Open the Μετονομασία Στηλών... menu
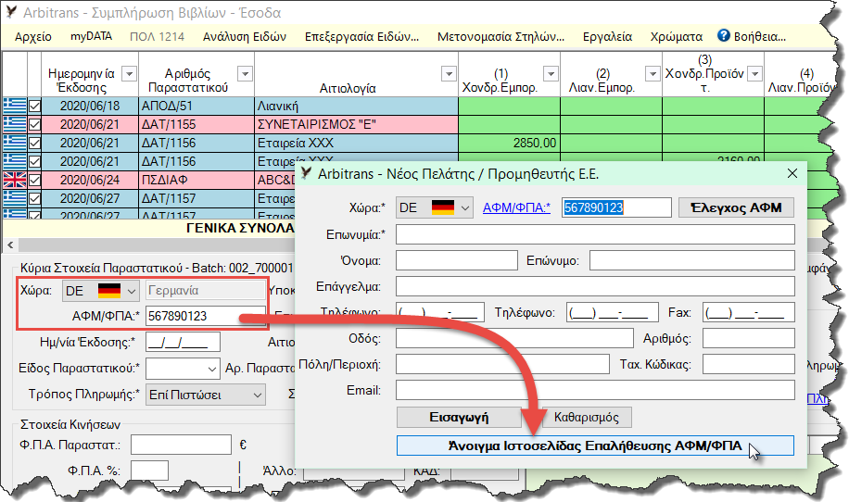 tap(501, 37)
